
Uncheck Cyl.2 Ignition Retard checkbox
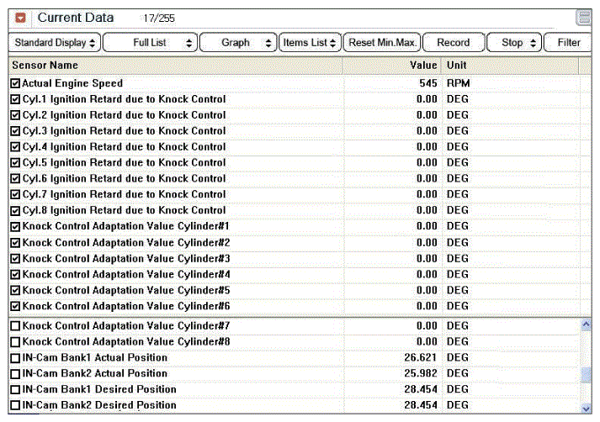pyautogui.click(x=15, y=115)
